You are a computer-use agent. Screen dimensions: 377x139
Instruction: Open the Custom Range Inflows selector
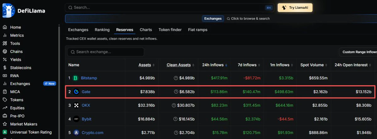click(358, 52)
